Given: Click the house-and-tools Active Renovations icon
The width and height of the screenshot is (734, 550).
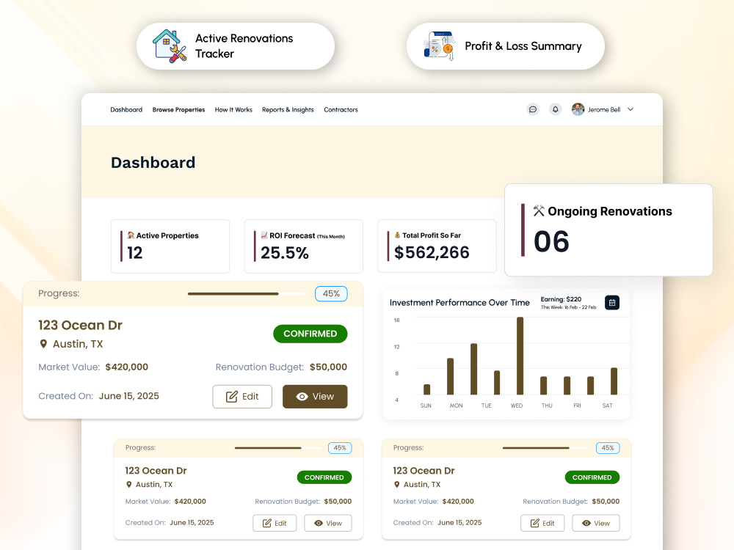Looking at the screenshot, I should [x=170, y=45].
